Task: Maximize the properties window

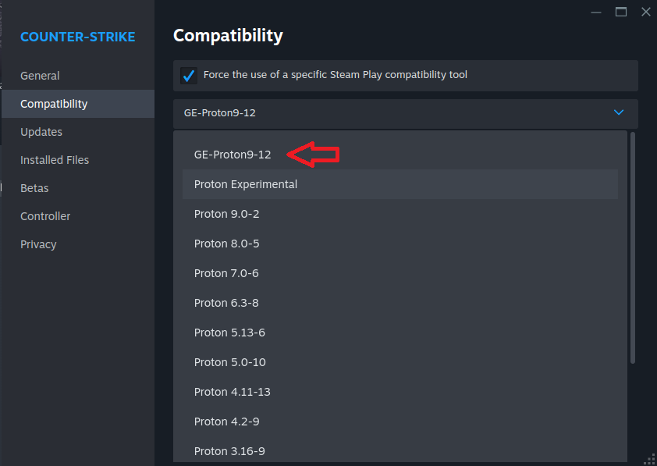Action: (621, 12)
